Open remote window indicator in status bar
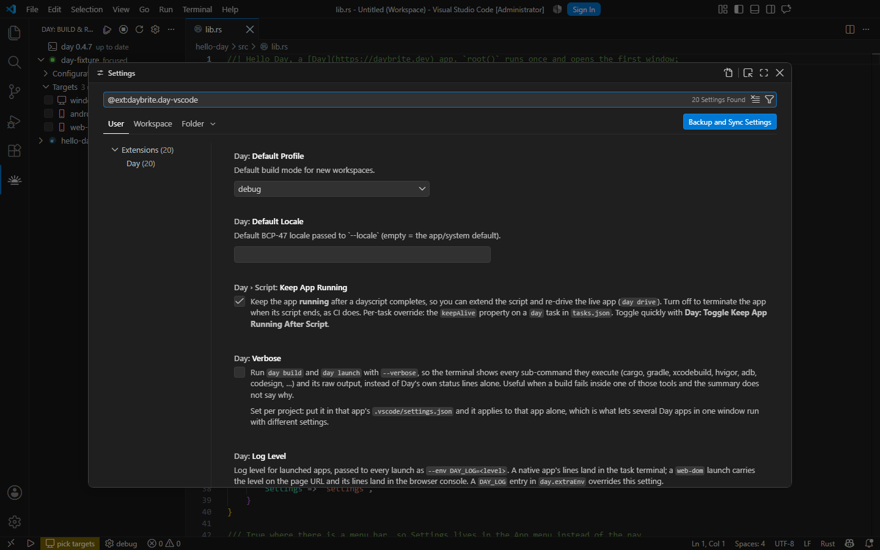This screenshot has height=550, width=880. click(10, 543)
